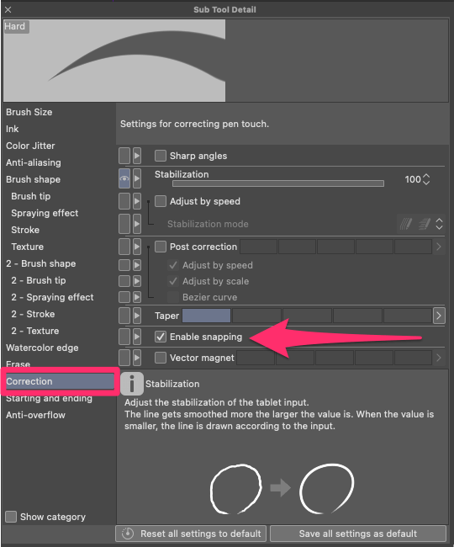Screen dimensions: 454x547
Task: Enable the Sharp angles checkbox
Action: click(161, 156)
